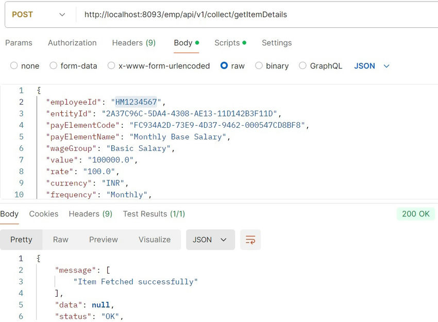Go to the Settings tab
This screenshot has height=322, width=438.
pos(277,43)
